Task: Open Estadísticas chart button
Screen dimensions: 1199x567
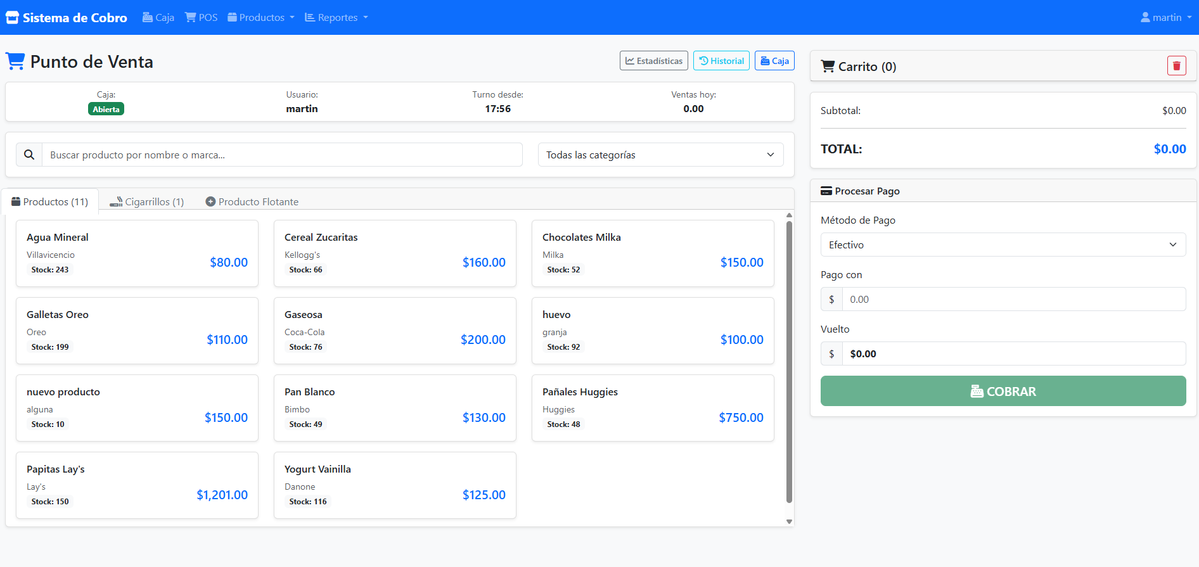Action: pyautogui.click(x=653, y=61)
